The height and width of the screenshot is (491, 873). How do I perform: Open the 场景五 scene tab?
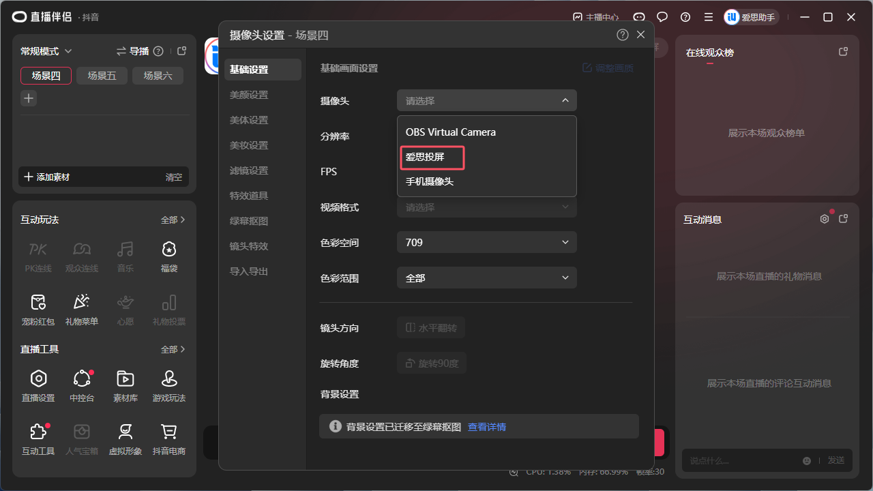coord(102,76)
